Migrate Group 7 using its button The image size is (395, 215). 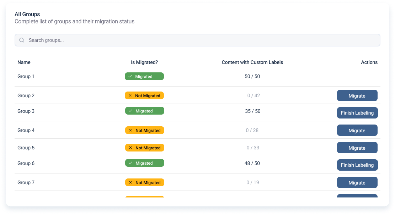click(357, 182)
